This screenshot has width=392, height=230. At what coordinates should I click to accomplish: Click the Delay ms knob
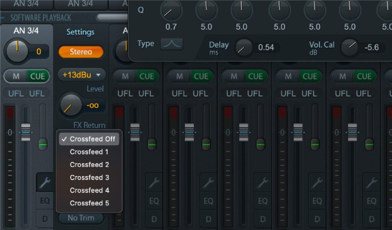[244, 47]
